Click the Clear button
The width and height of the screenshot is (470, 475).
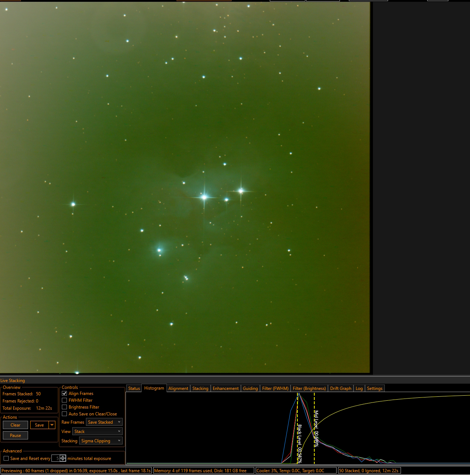[15, 425]
